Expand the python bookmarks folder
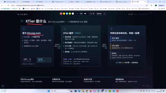Screen dimensions: 166x93 (112, 9)
